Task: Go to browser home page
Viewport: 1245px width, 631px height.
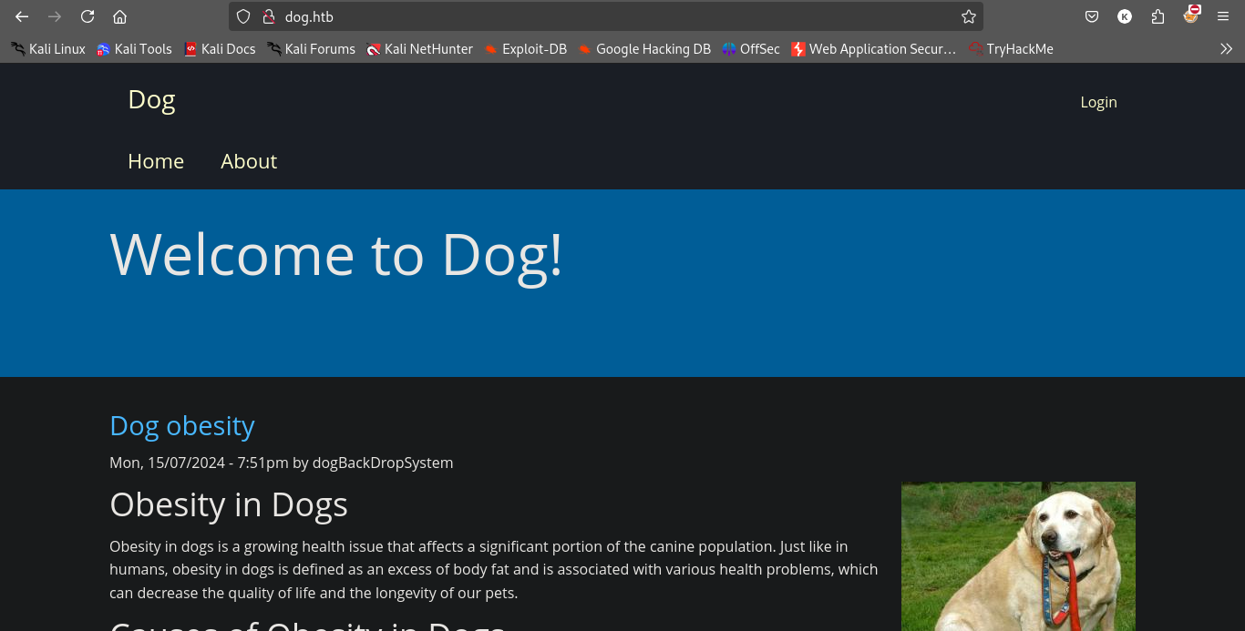Action: pyautogui.click(x=119, y=16)
